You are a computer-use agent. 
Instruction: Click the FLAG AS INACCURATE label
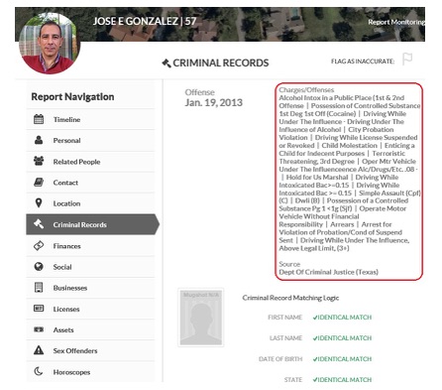tap(363, 62)
